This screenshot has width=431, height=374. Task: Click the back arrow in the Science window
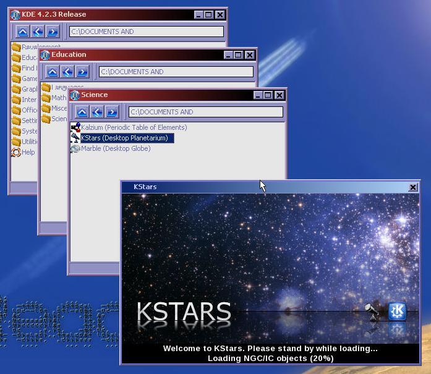[96, 112]
